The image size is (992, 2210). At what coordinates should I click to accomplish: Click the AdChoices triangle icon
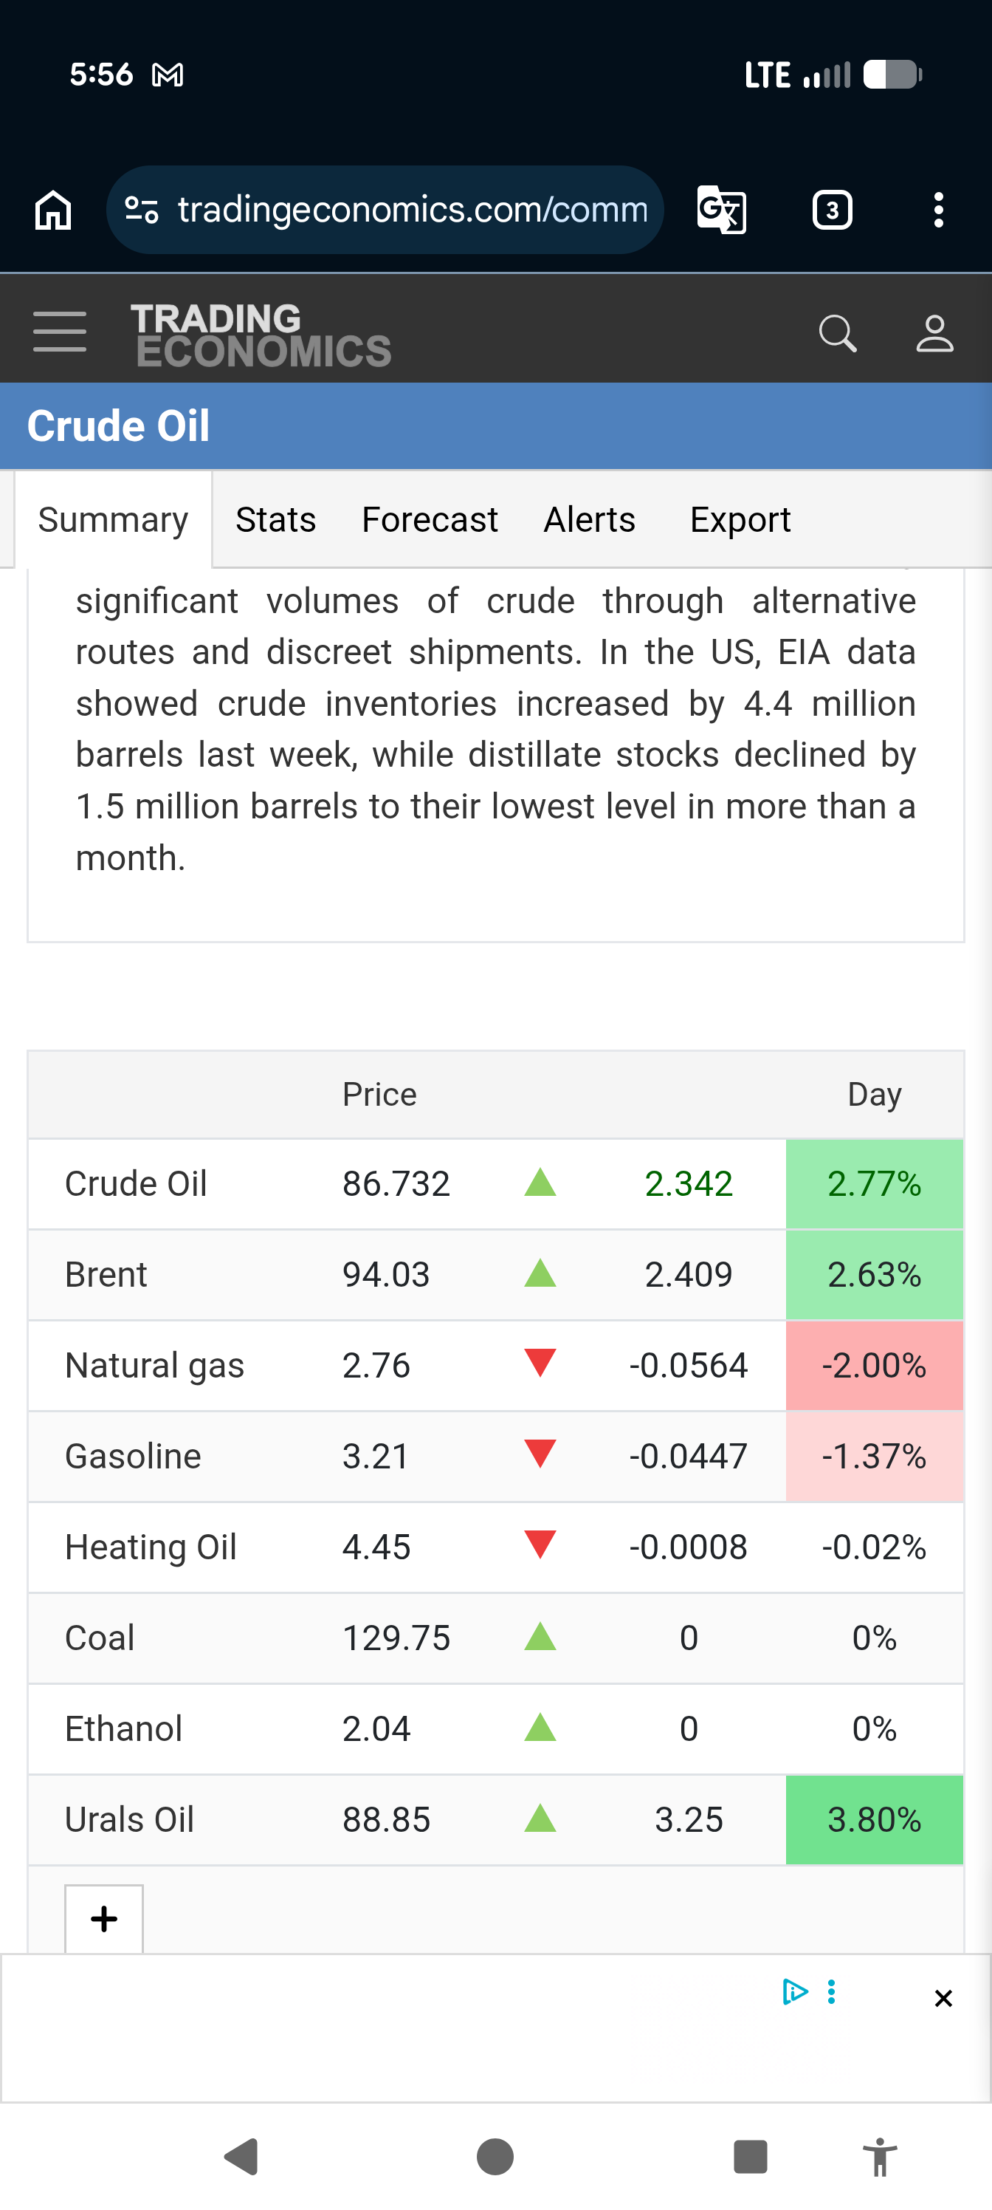(795, 1991)
